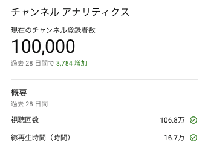Click the 16.7万 watch time value

coord(174,138)
